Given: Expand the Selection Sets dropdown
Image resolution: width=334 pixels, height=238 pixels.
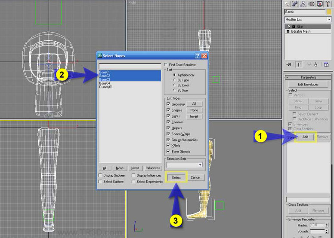Looking at the screenshot, I should (x=200, y=165).
